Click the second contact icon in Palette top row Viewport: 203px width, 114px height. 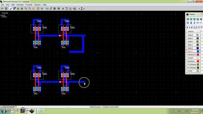[191, 19]
